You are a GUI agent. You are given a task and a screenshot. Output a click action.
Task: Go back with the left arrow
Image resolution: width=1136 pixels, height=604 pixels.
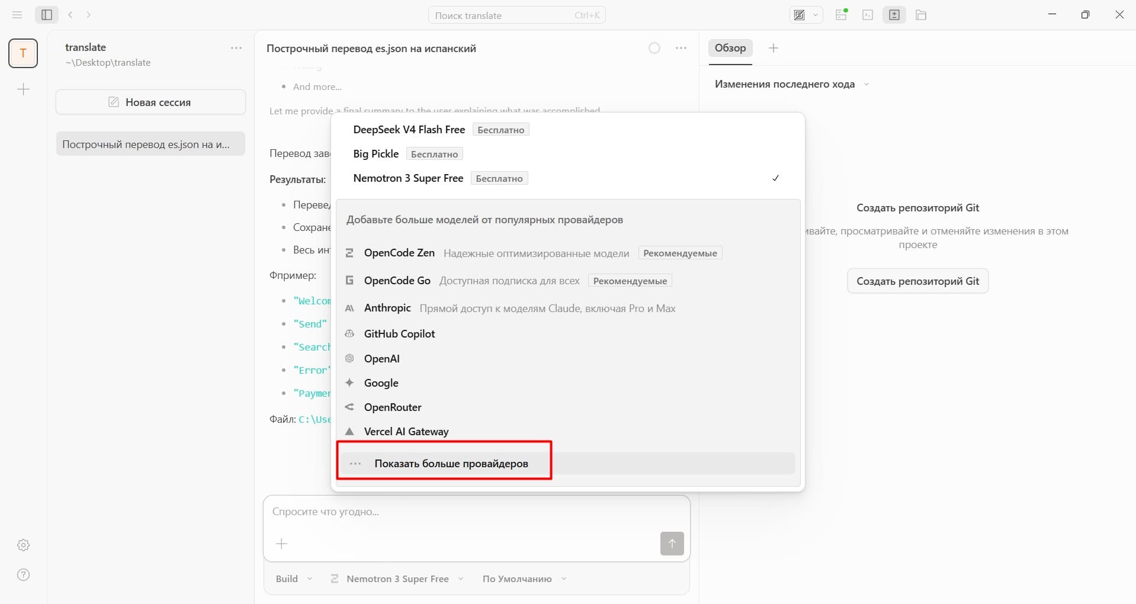coord(70,15)
